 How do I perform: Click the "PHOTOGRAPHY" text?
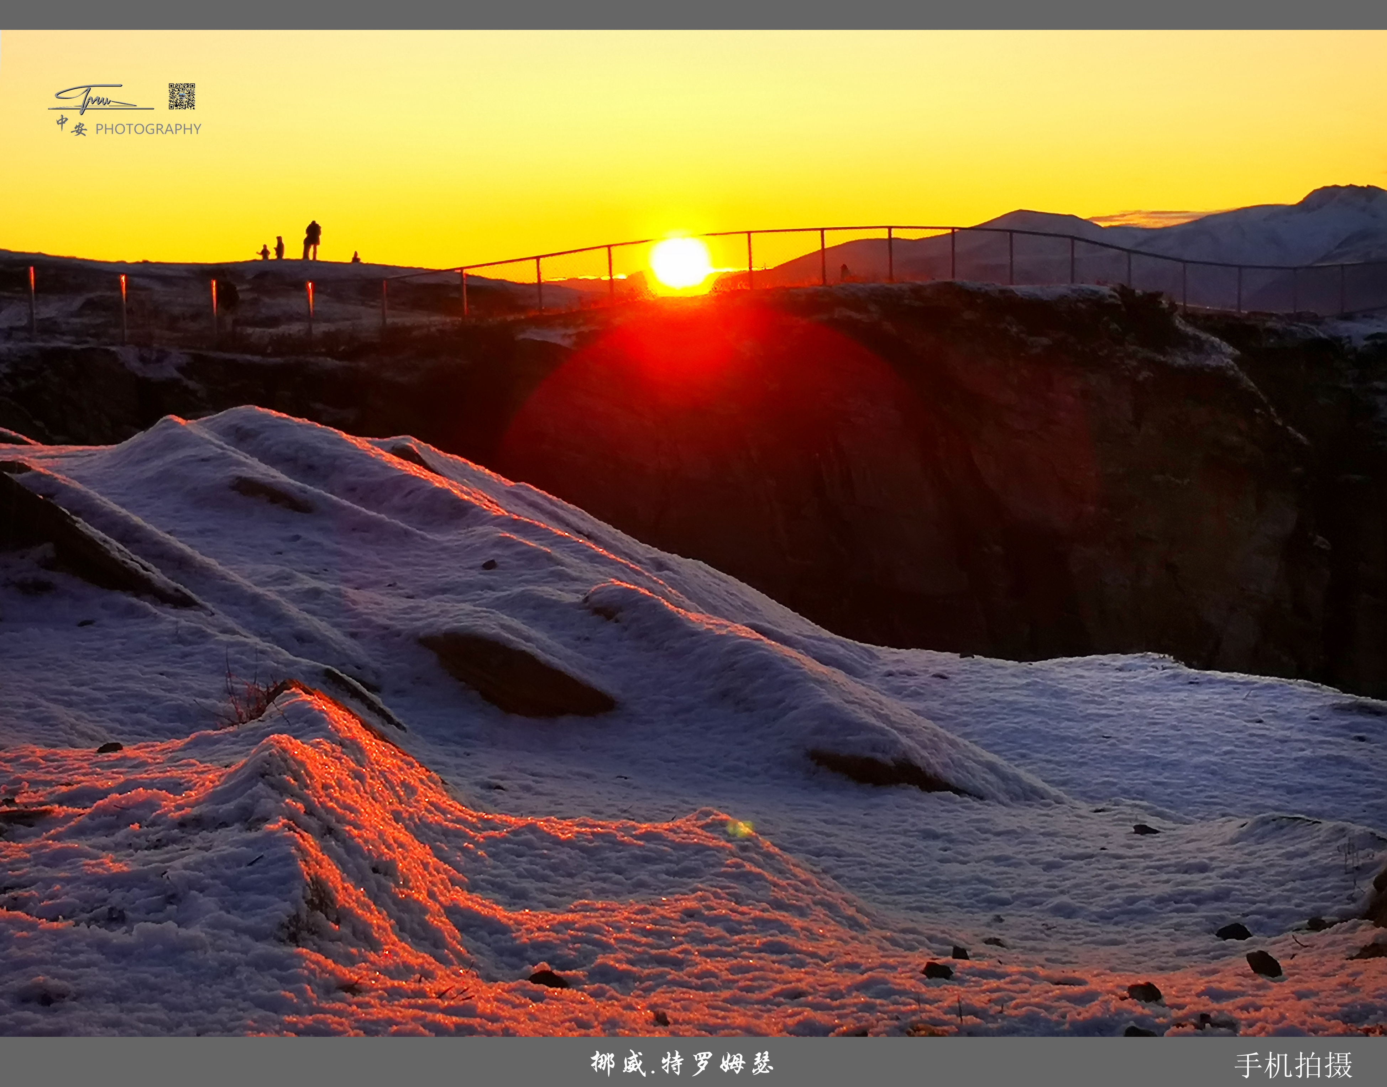148,129
